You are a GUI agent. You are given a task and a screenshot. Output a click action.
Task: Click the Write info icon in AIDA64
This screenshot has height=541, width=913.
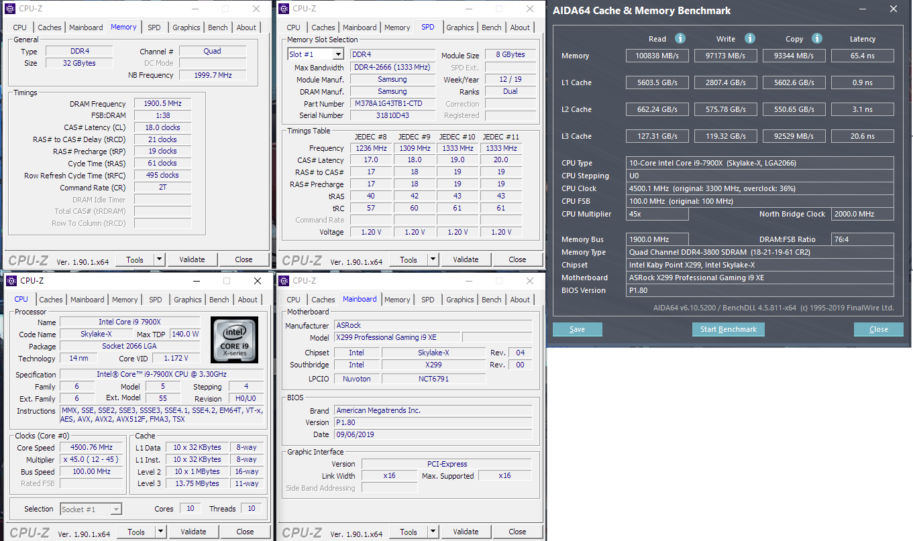[x=750, y=39]
